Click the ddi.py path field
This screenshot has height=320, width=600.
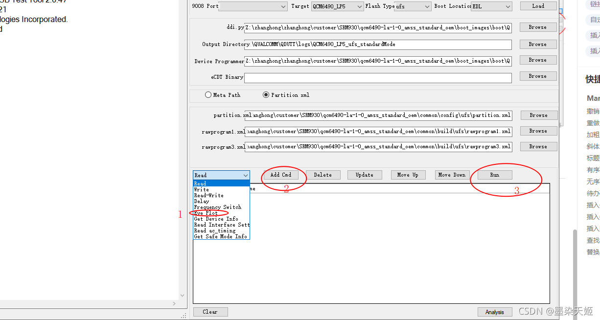pos(378,28)
